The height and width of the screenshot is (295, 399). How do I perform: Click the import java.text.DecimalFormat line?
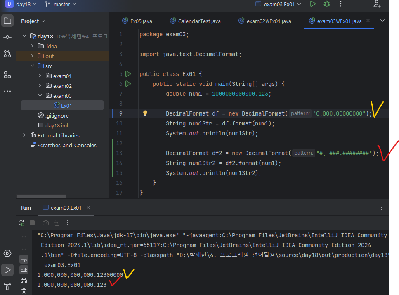(190, 54)
